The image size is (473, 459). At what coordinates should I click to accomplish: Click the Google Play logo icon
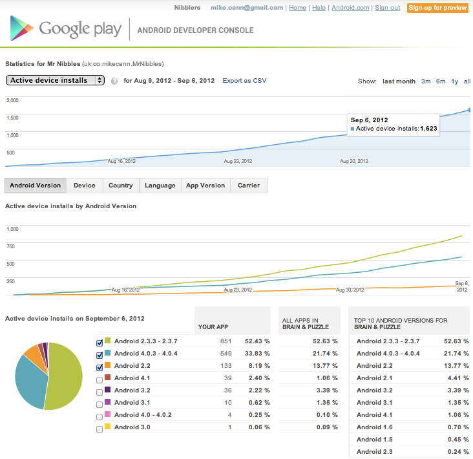tap(21, 29)
